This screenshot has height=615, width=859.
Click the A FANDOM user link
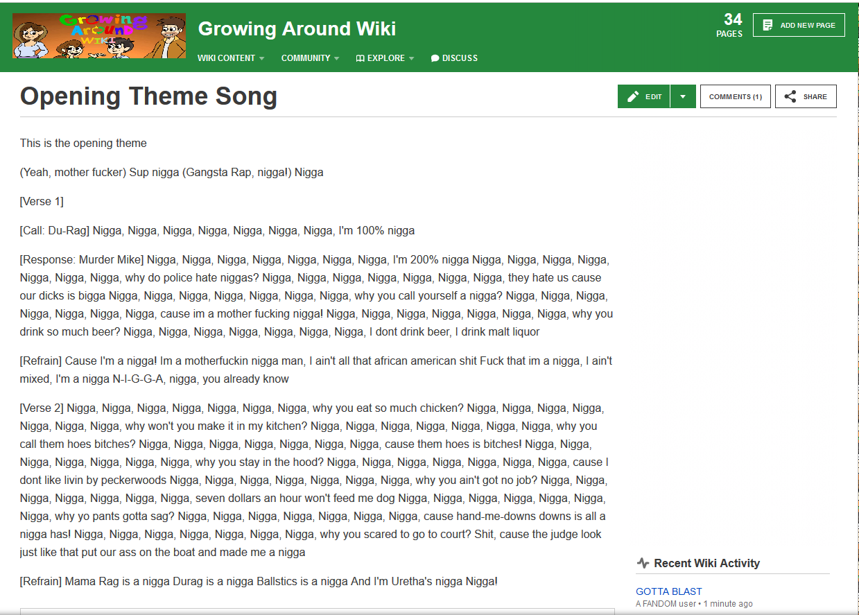click(x=666, y=604)
